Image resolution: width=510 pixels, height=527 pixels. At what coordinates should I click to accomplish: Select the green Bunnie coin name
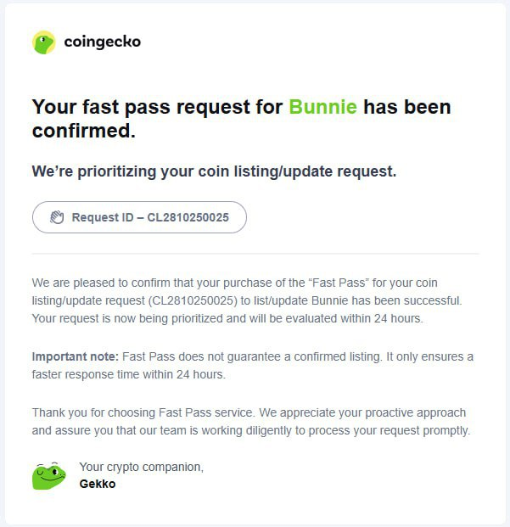322,108
